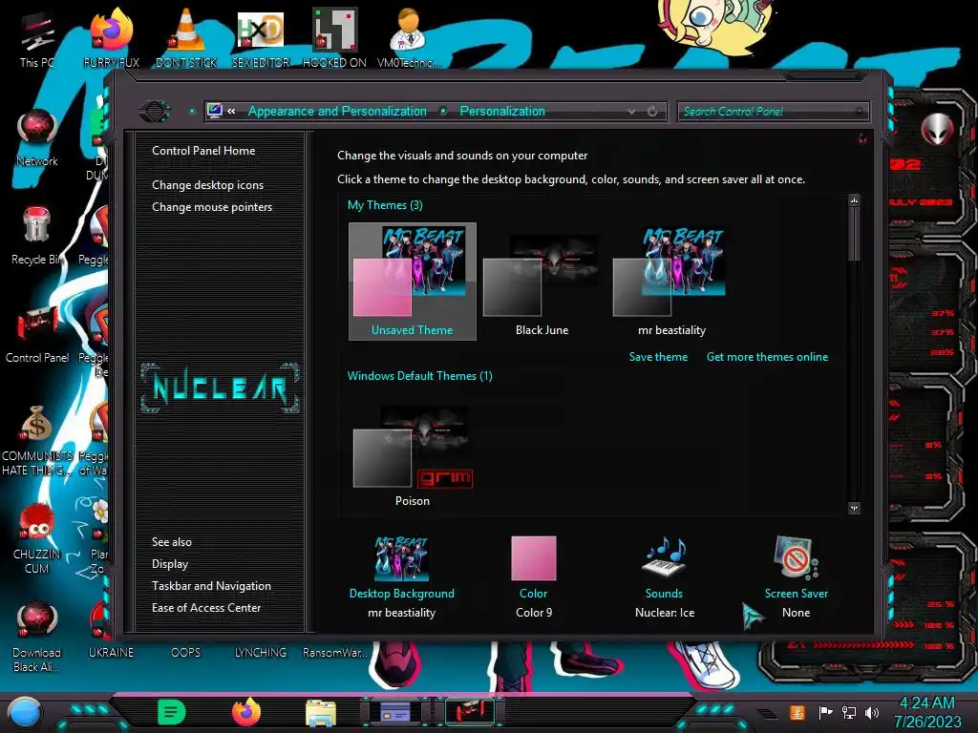Open Change mouse pointers
Screen dimensions: 978x733
coord(212,207)
